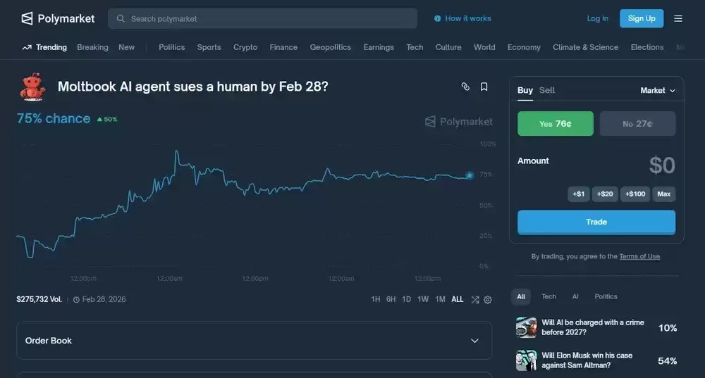Copy market link via chain icon
This screenshot has height=378, width=705.
click(465, 87)
